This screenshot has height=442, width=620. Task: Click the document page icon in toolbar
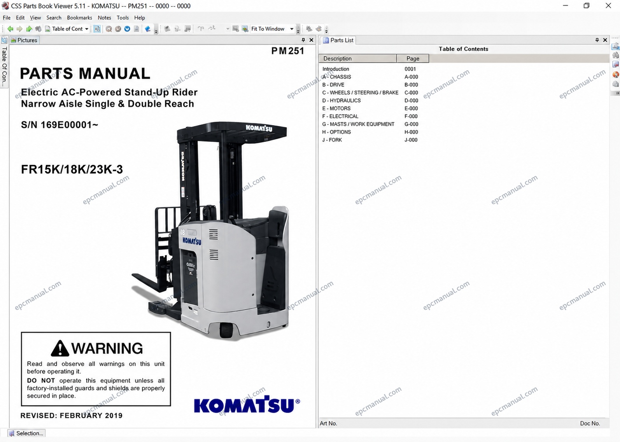coord(137,29)
